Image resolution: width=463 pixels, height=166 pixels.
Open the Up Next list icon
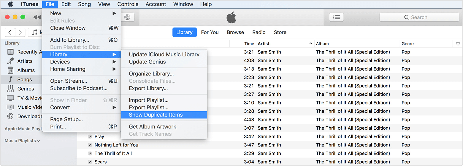click(x=336, y=17)
